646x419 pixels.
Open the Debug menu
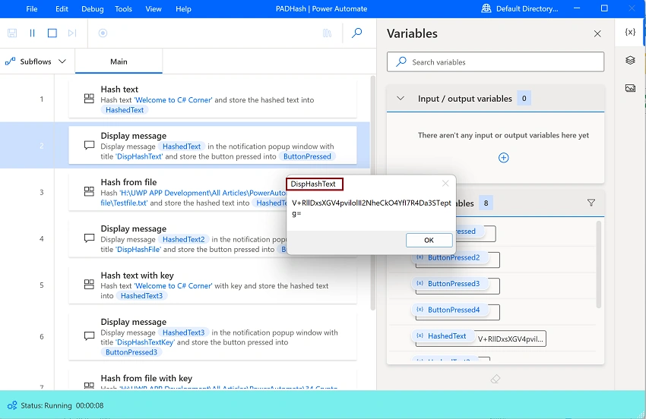coord(92,8)
